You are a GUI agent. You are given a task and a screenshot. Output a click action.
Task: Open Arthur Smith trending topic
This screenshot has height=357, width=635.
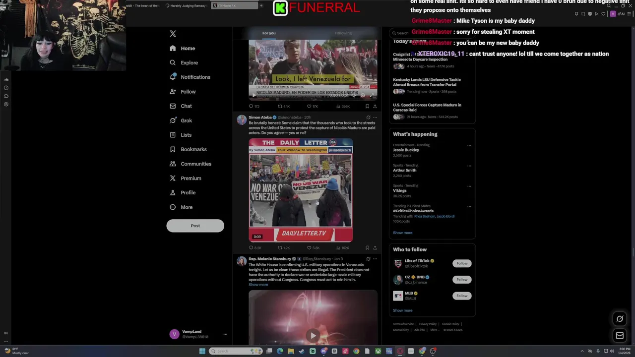tap(404, 170)
